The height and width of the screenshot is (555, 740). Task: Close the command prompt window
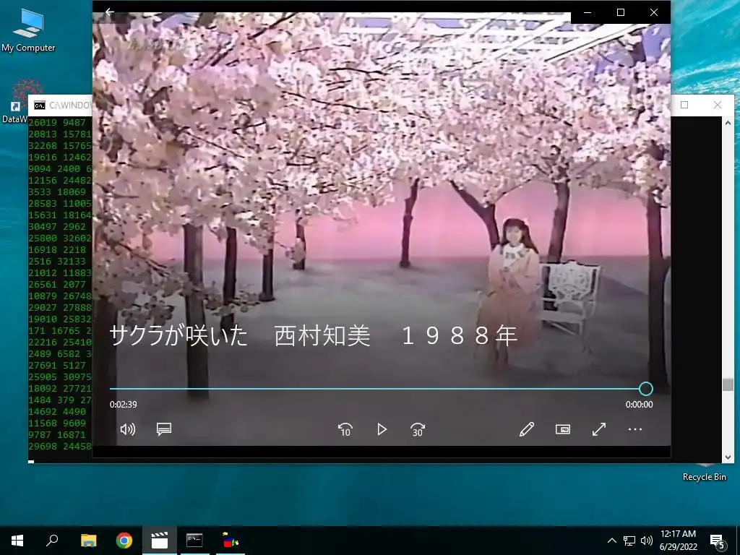point(718,105)
